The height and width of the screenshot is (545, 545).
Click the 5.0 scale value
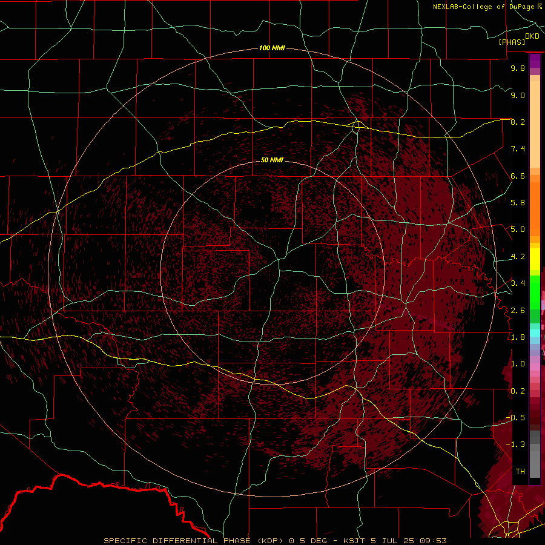pos(518,230)
